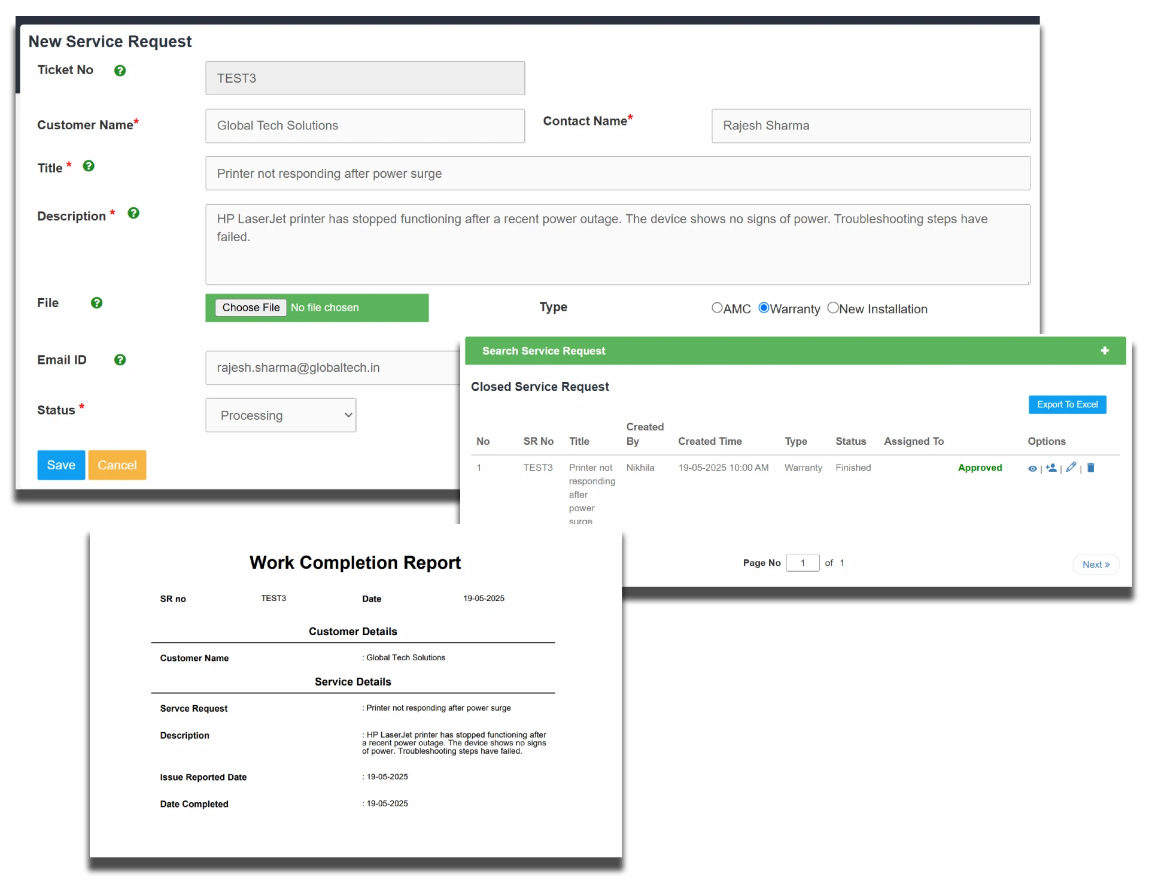Click the Next pagination link

click(1096, 565)
